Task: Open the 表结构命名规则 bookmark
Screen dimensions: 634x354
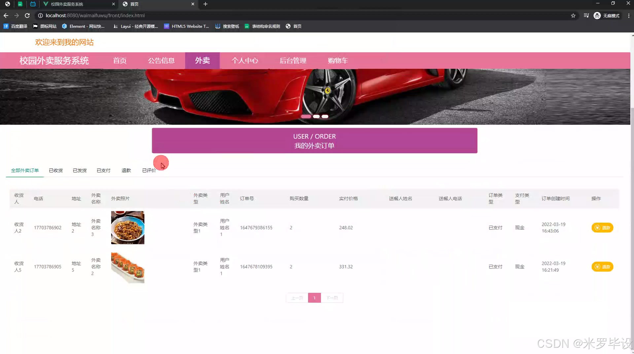Action: (262, 26)
